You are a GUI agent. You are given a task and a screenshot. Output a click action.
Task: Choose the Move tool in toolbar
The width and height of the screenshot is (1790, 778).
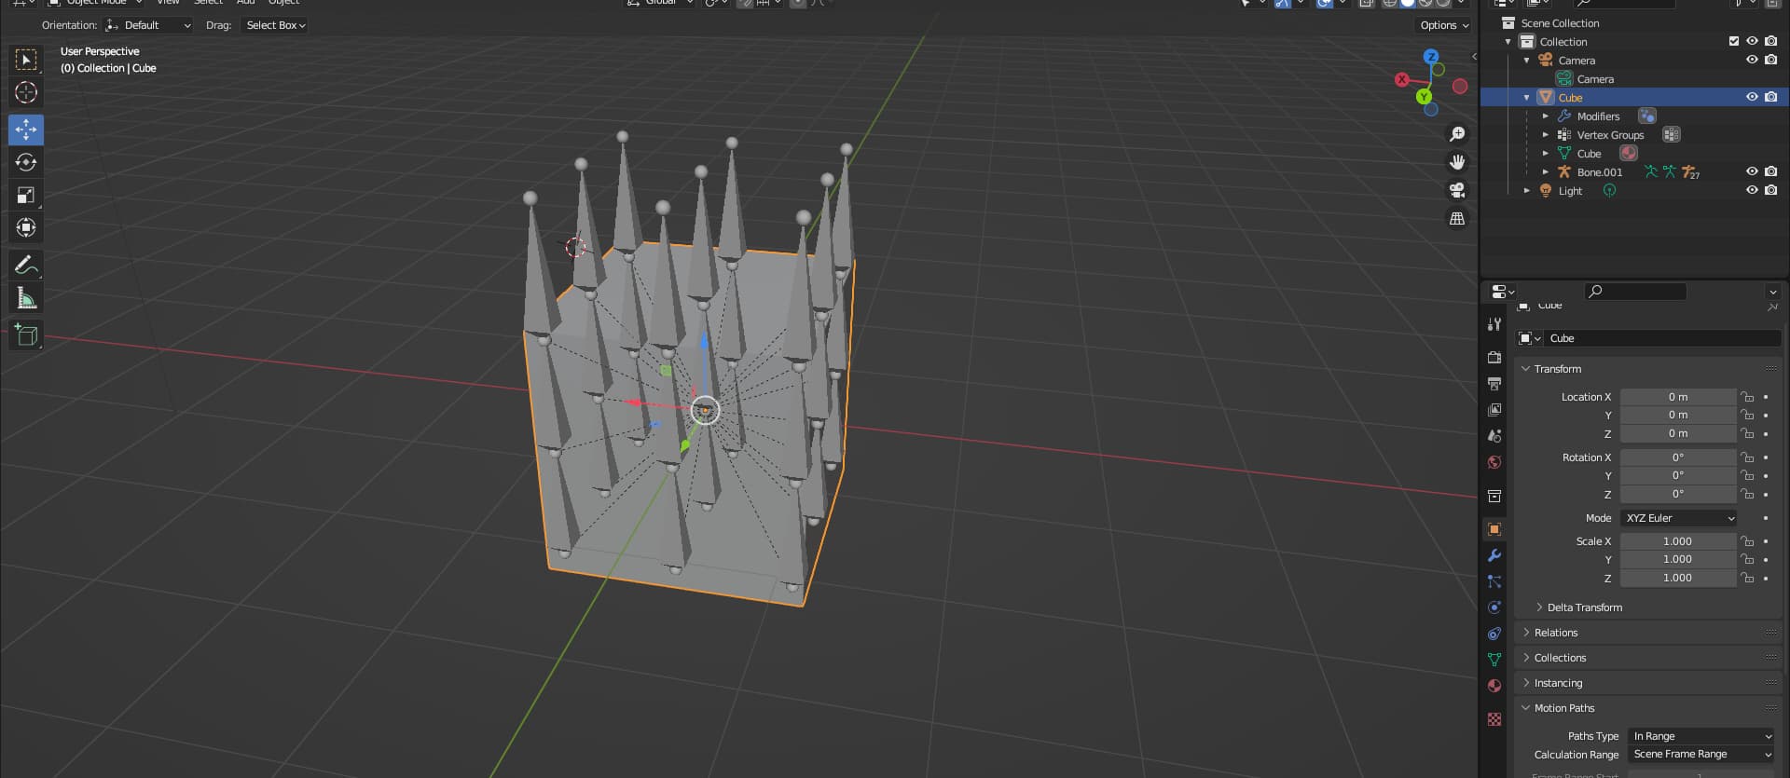click(x=26, y=130)
